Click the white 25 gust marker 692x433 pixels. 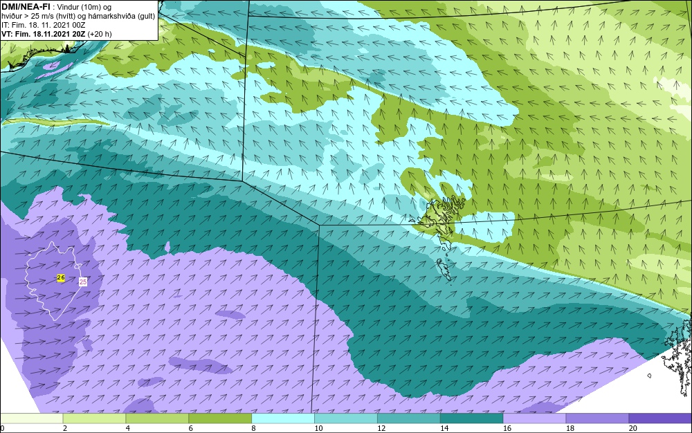(x=82, y=282)
